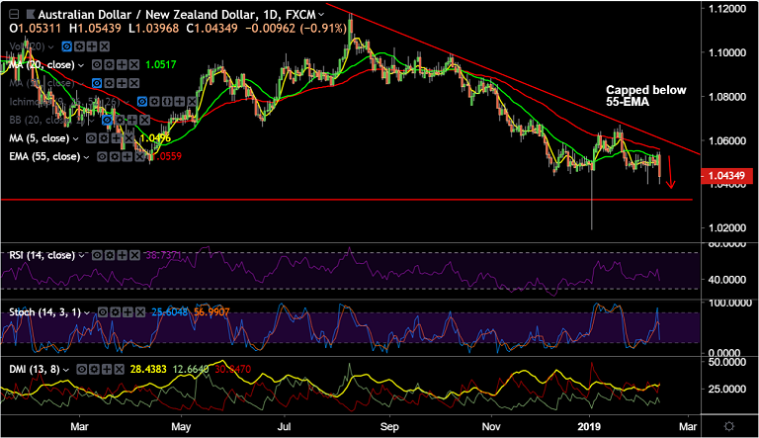
Task: Expand the EMA (55, close) dropdown arrow
Action: tap(86, 157)
